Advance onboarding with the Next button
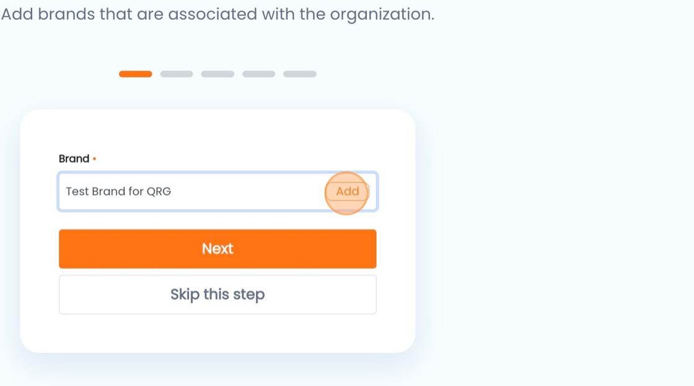The height and width of the screenshot is (386, 694). (217, 249)
